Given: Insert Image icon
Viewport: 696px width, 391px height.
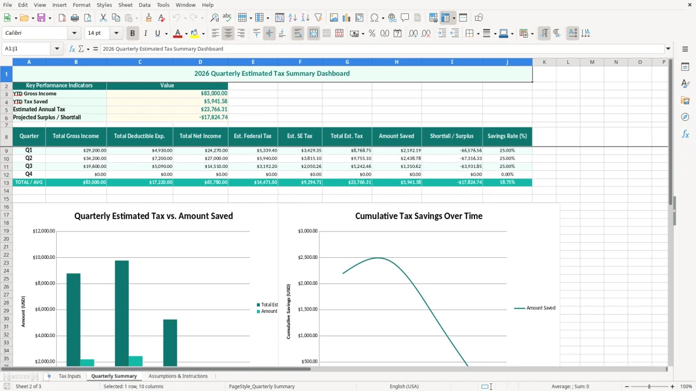Looking at the screenshot, I should point(334,18).
